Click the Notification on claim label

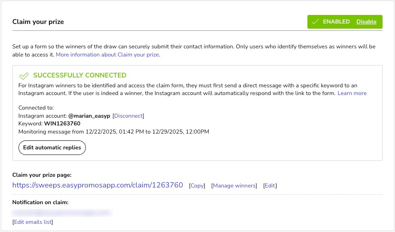[40, 202]
